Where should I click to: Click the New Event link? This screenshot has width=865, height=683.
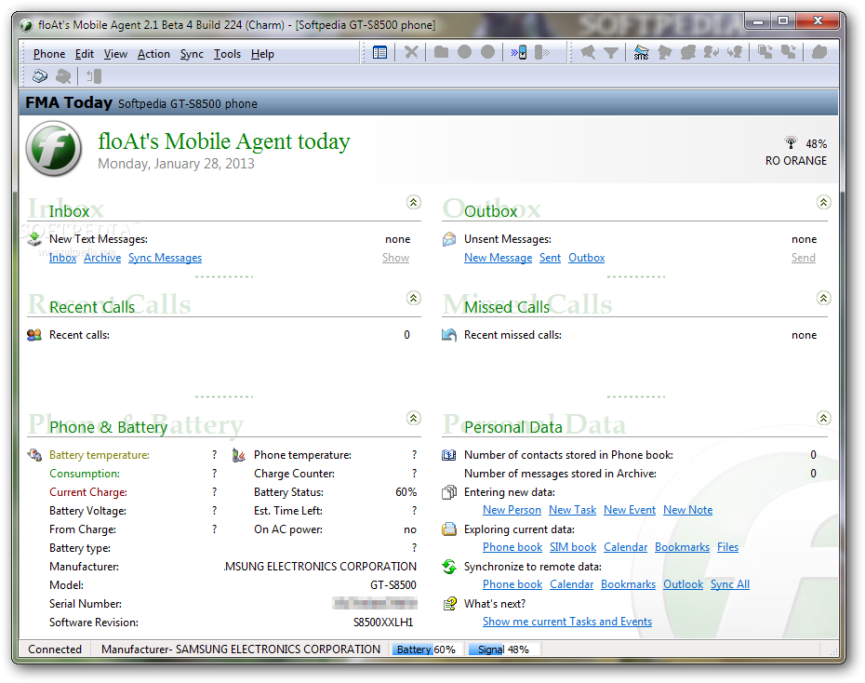click(x=630, y=510)
